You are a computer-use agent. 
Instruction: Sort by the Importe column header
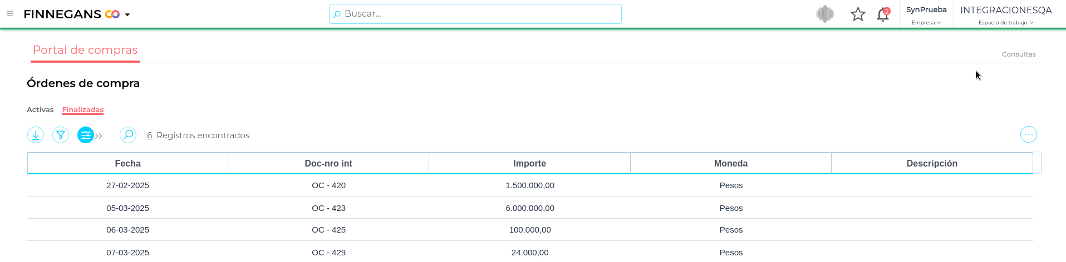(529, 164)
